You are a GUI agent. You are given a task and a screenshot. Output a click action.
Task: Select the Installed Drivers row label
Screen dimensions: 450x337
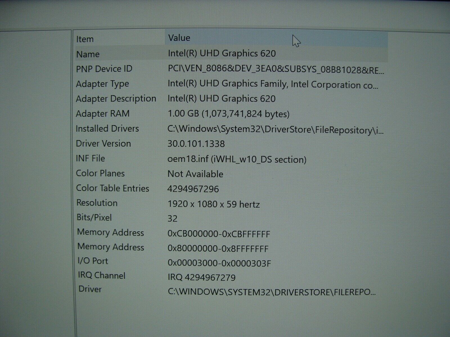point(107,129)
